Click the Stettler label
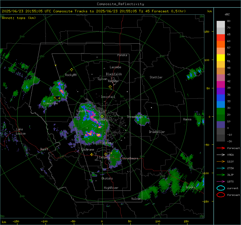 coord(156,77)
